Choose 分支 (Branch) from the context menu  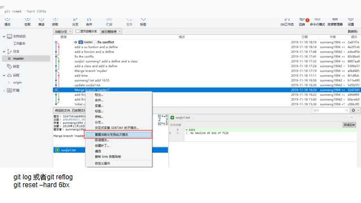[118, 122]
